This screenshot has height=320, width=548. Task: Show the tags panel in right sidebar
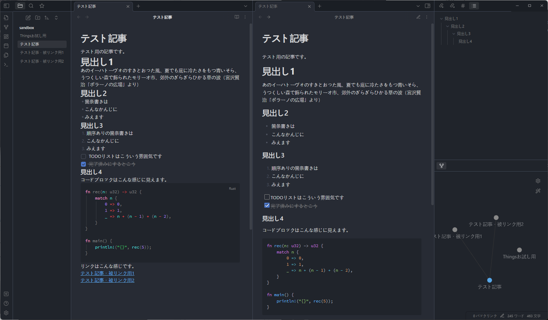(463, 6)
